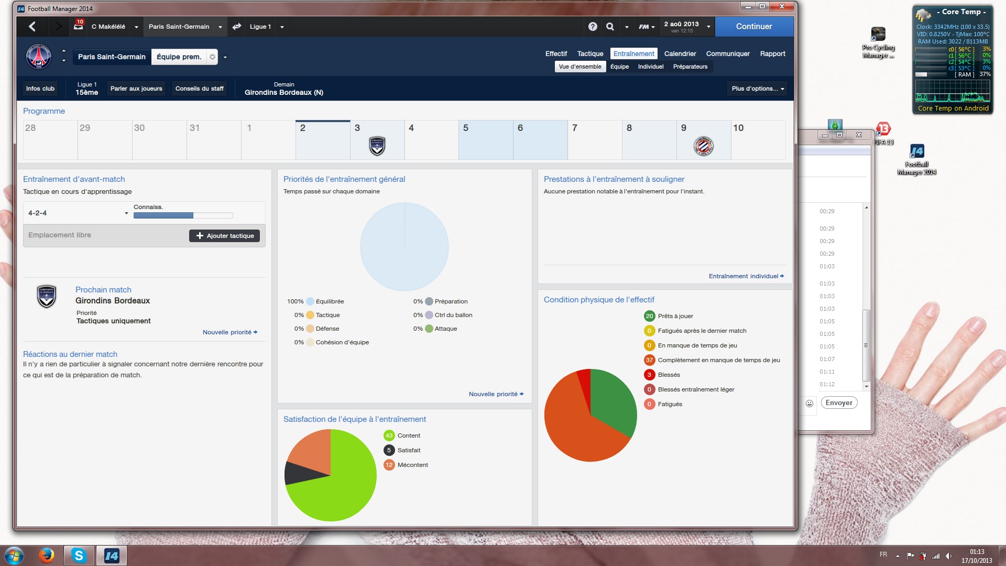Select calendar day 5 cell
The width and height of the screenshot is (1006, 566).
tap(486, 140)
